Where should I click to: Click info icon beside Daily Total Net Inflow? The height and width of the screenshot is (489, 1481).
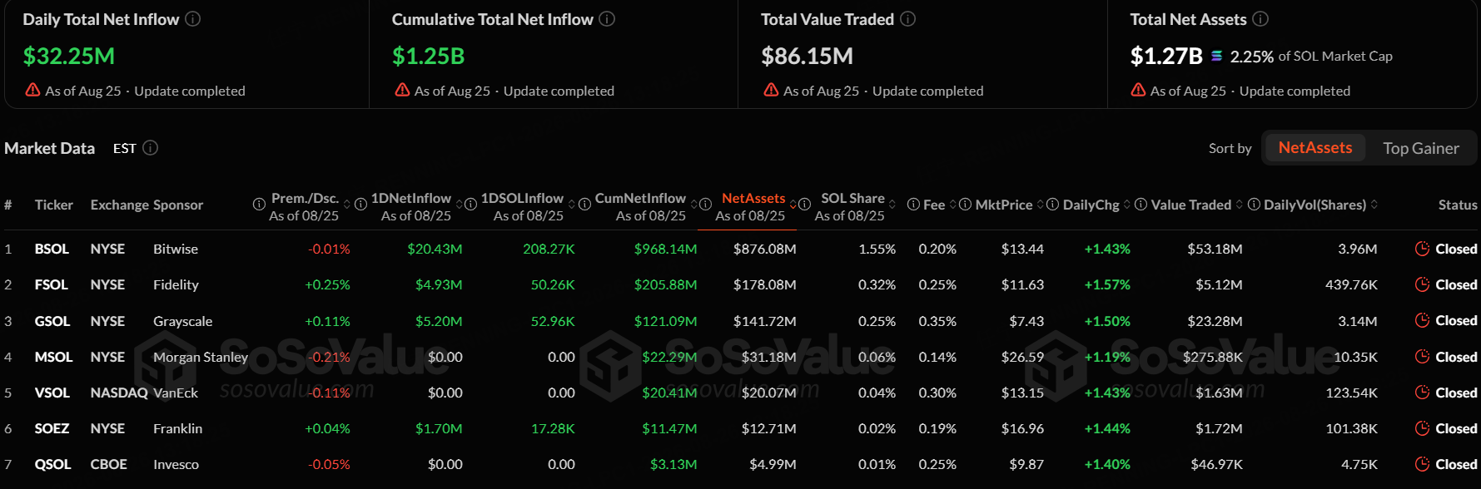[x=192, y=19]
